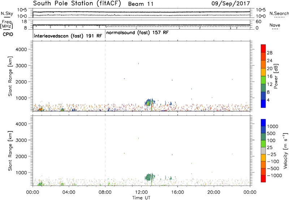Select 'interleavedscan (fast) 191 RF' text
The height and width of the screenshot is (200, 289).
tap(68, 36)
